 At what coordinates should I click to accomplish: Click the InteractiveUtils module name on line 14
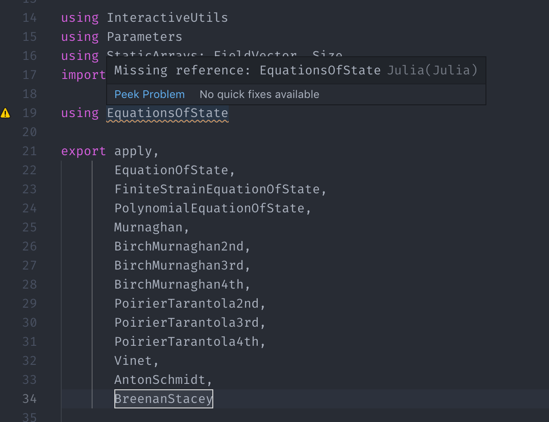tap(167, 18)
